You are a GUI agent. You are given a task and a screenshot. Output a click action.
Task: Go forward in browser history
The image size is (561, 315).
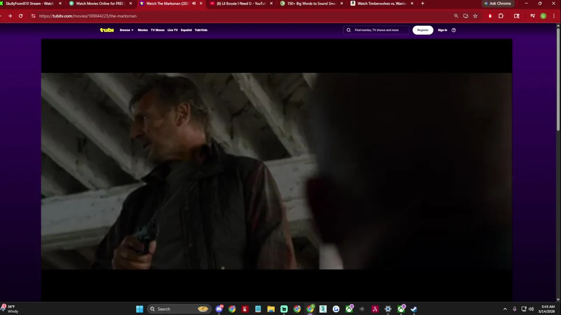tap(10, 16)
